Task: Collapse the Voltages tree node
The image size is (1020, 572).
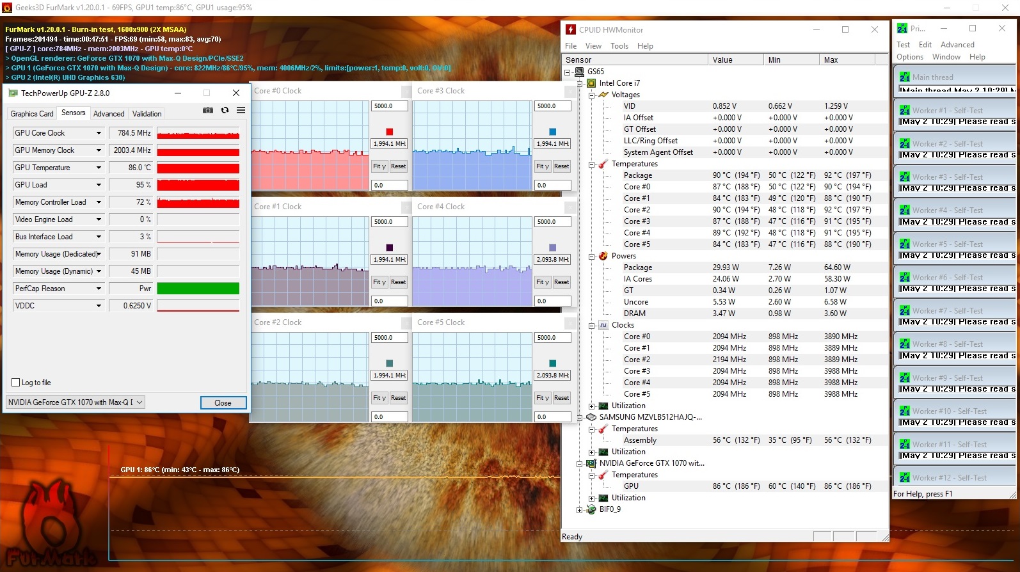Action: tap(591, 95)
